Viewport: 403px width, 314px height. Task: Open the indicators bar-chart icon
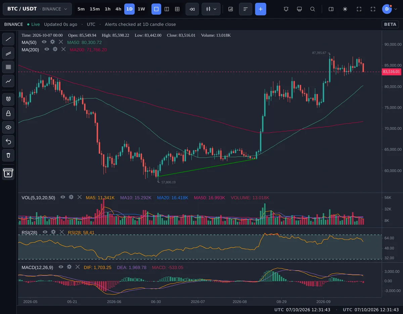(230, 9)
